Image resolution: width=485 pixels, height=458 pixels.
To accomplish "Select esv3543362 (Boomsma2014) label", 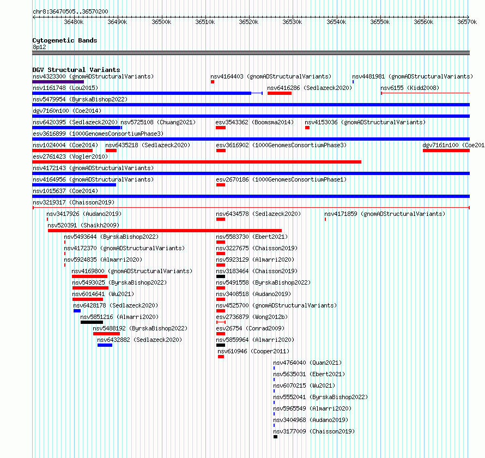I will point(254,122).
